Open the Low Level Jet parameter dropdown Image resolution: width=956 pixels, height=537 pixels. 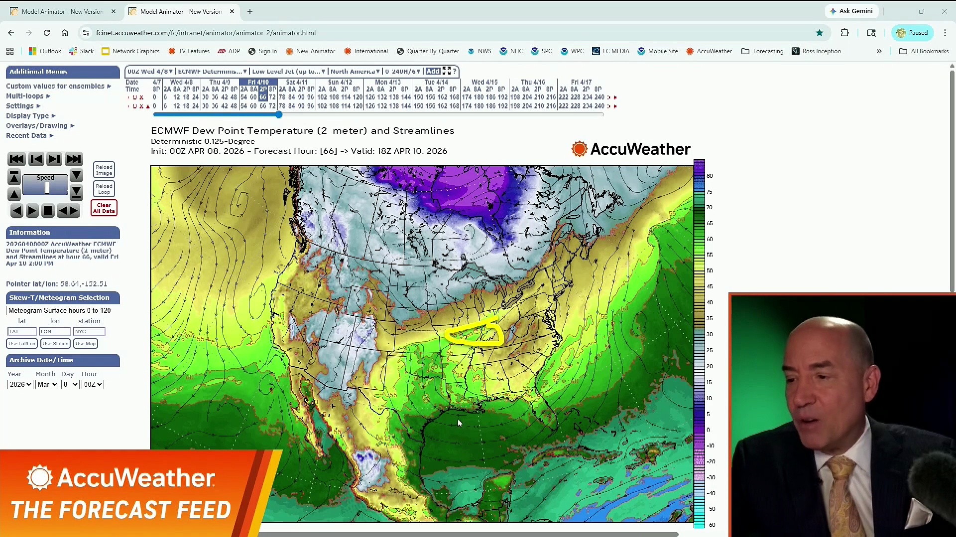click(289, 71)
